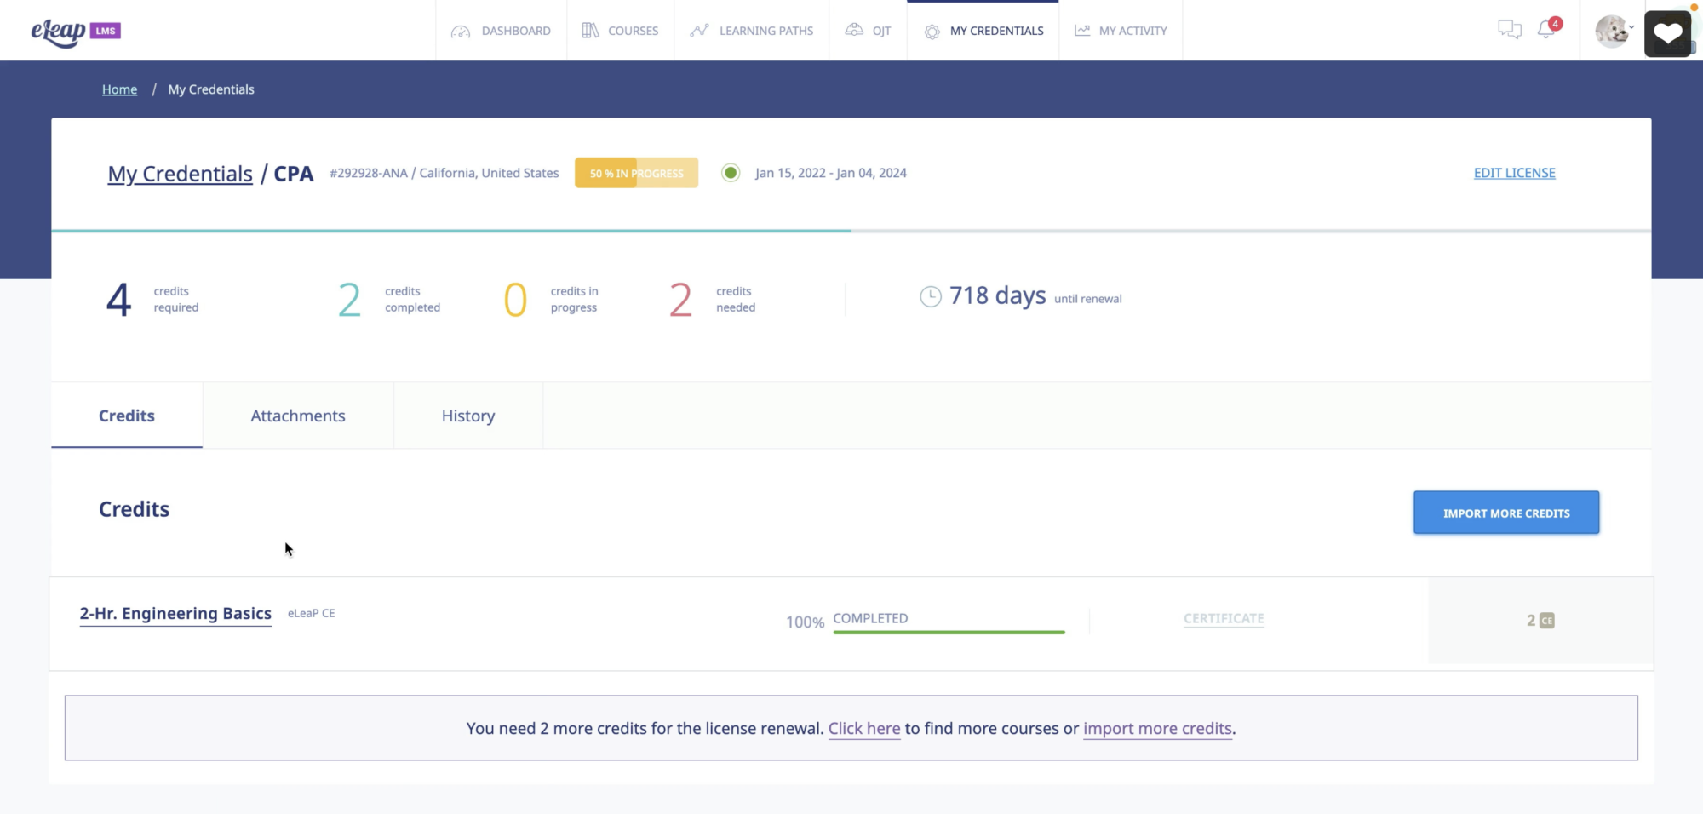This screenshot has width=1703, height=814.
Task: Click the IMPORT MORE CREDITS button
Action: tap(1505, 513)
